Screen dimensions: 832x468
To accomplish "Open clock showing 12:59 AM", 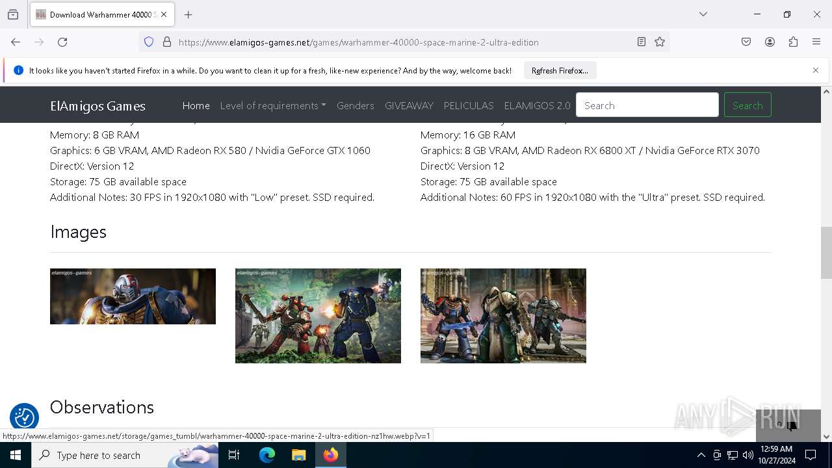I will click(x=775, y=455).
